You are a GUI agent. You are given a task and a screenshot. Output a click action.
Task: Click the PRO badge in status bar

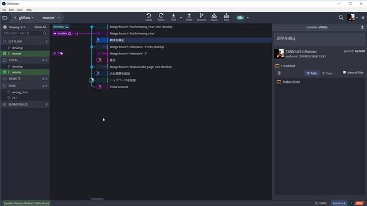coord(360,203)
